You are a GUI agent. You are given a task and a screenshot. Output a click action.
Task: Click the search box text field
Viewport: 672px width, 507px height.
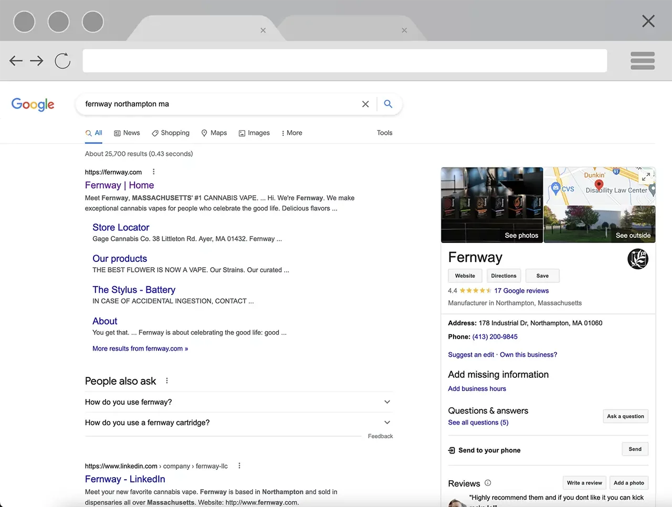point(220,104)
